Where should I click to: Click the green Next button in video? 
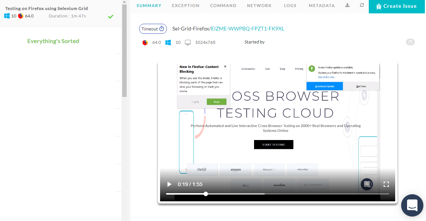(217, 102)
